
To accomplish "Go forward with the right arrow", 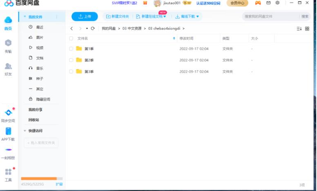I will coord(80,29).
